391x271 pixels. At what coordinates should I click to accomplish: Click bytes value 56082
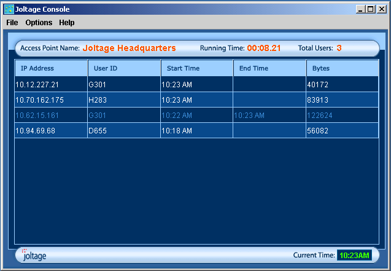318,131
